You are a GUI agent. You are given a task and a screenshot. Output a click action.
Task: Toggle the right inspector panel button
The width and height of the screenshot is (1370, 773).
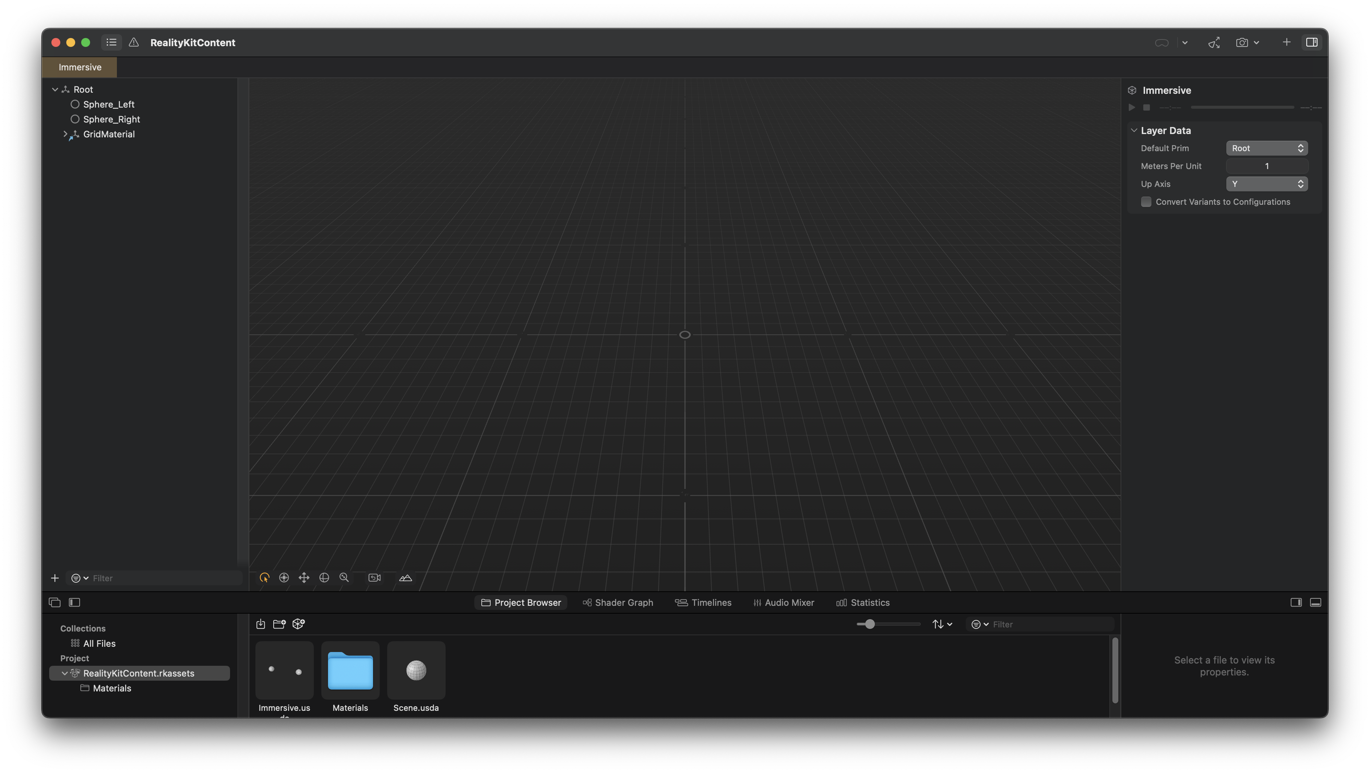coord(1312,42)
